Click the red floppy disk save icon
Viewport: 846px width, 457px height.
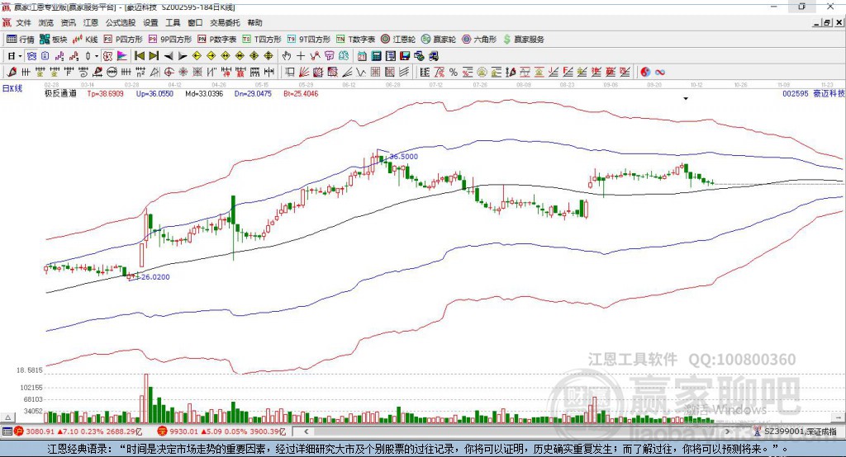[x=405, y=56]
